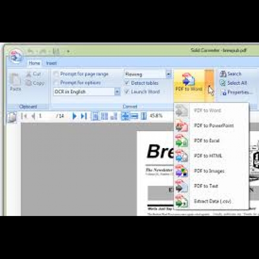
Task: Expand the OCR in English dropdown
Action: pos(117,92)
